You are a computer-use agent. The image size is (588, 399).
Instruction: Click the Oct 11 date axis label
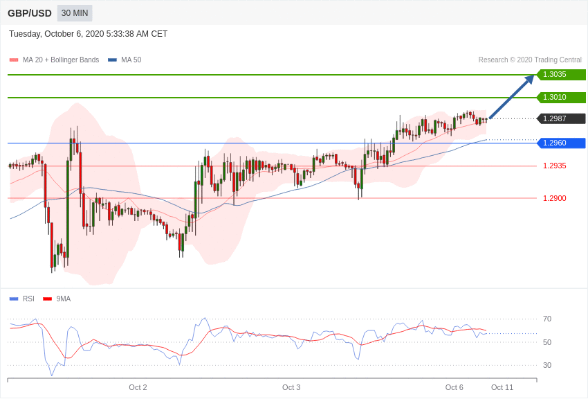[x=502, y=387]
